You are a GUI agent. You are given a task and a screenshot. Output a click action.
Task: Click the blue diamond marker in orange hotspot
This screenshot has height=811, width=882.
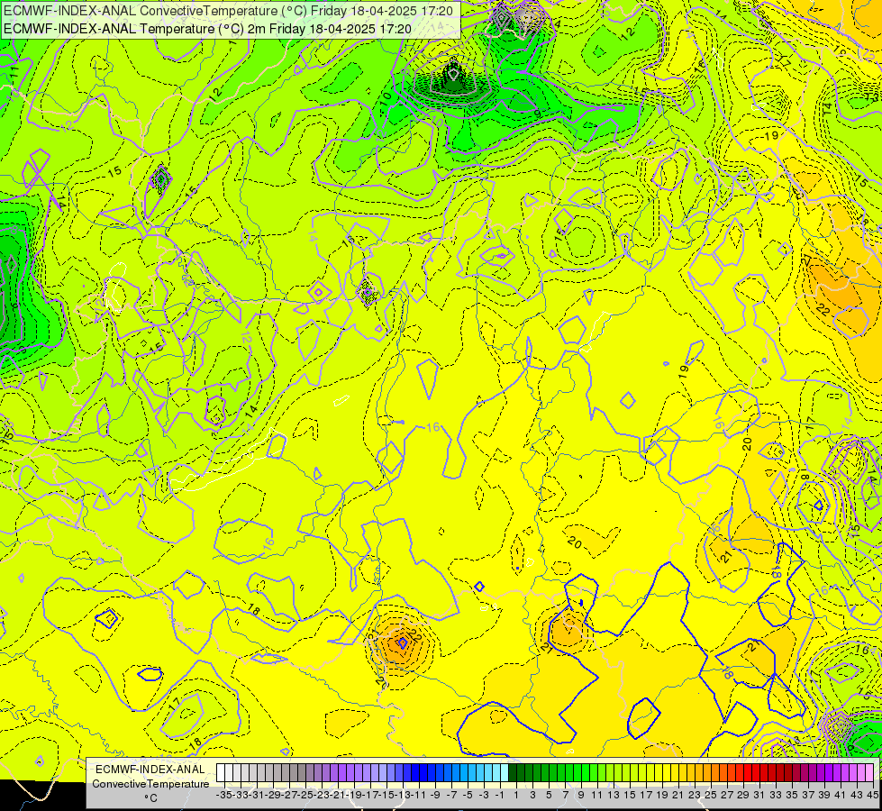click(x=402, y=642)
